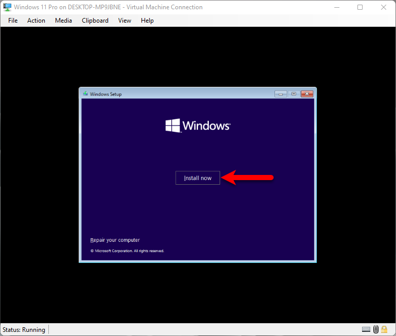Close the Virtual Machine Connection window
The width and height of the screenshot is (396, 336).
pyautogui.click(x=383, y=7)
